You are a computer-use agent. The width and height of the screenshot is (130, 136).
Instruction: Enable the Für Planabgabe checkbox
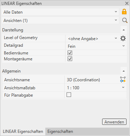pos(69,95)
